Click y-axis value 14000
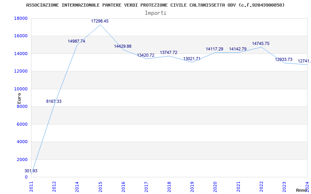The height and width of the screenshot is (194, 311). click(21, 54)
